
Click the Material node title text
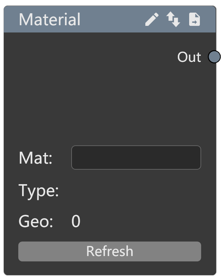(50, 20)
